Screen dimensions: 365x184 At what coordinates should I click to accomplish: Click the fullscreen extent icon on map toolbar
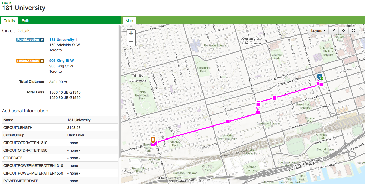click(333, 30)
